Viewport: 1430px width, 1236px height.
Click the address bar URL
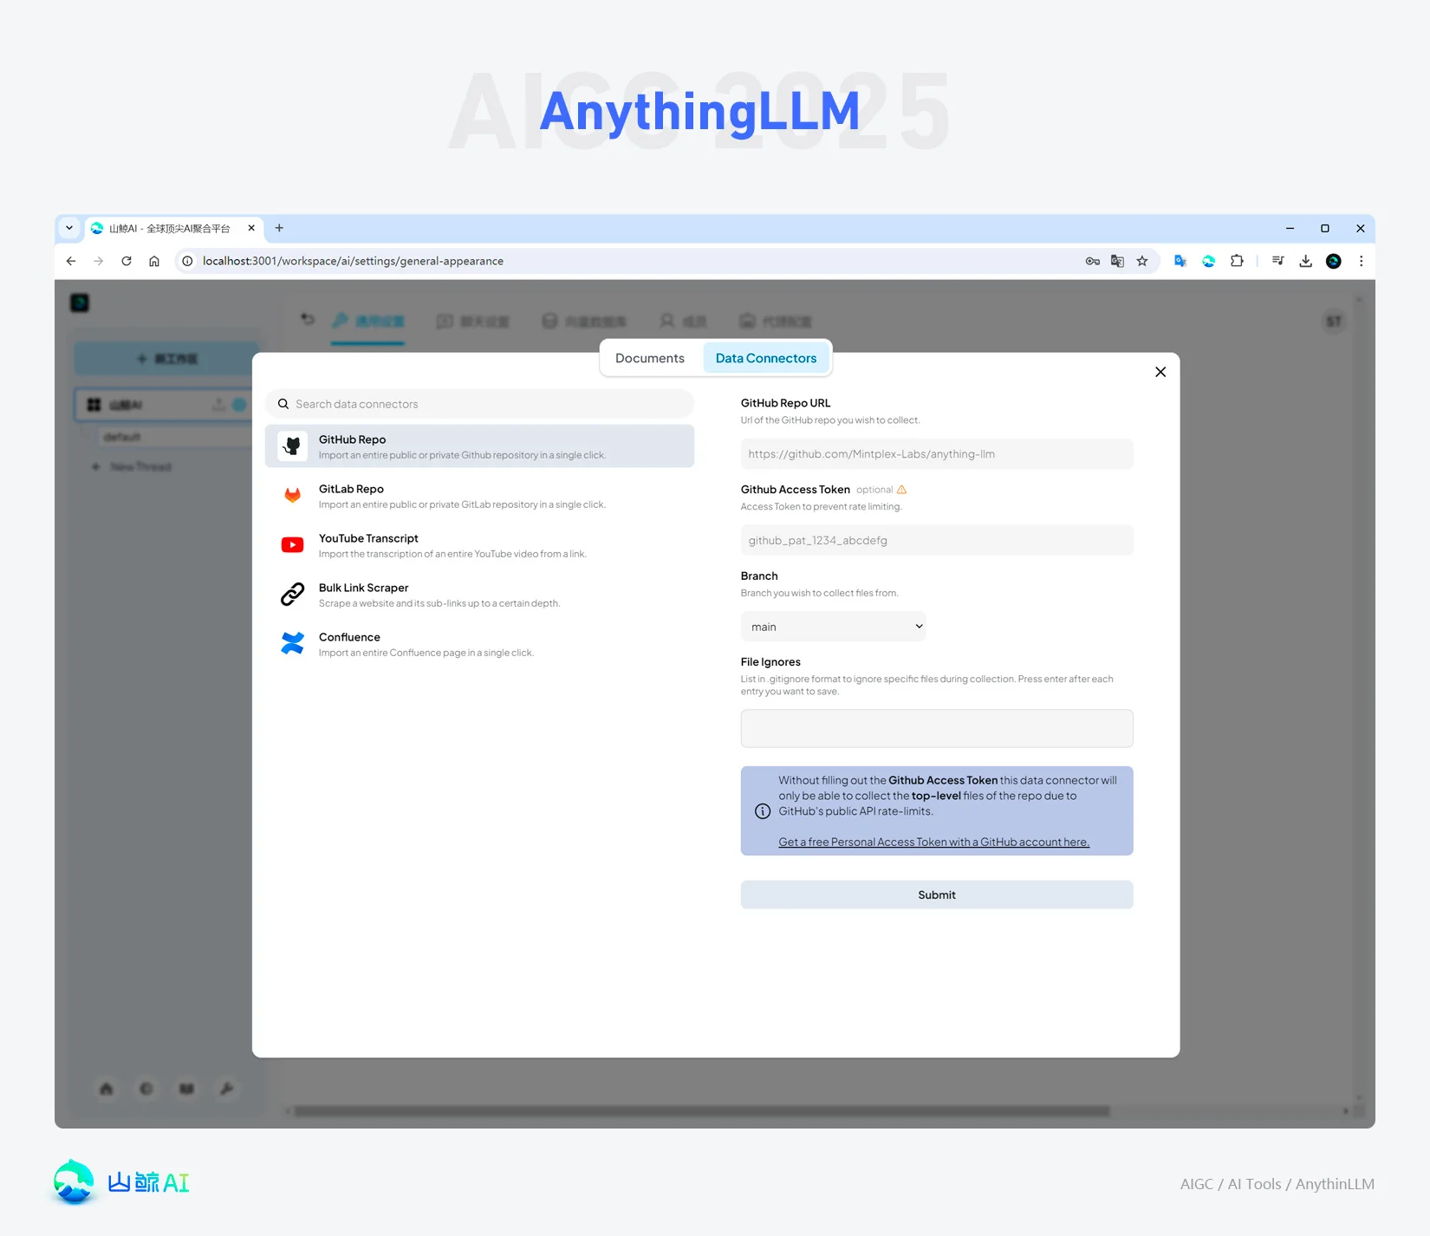(353, 261)
